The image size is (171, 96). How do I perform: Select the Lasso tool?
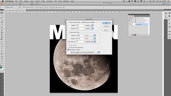[x=2, y=17]
